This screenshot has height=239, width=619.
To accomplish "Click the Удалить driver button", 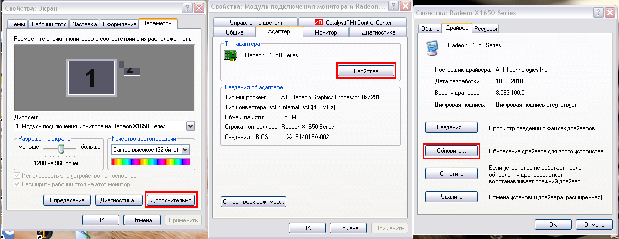I will pos(451,196).
